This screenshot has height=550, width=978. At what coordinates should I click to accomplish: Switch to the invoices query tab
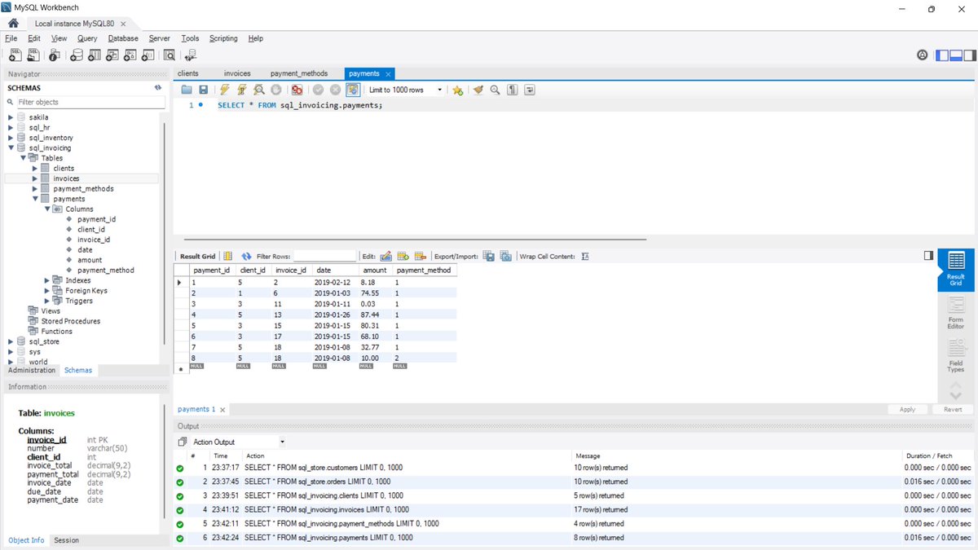coord(237,73)
